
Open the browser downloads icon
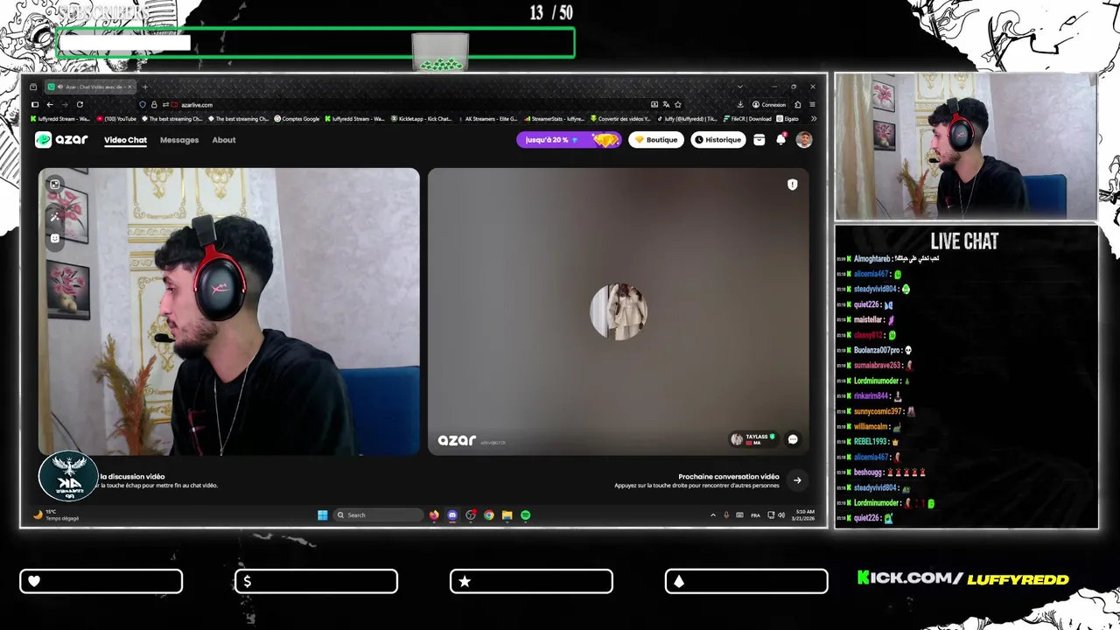[740, 105]
